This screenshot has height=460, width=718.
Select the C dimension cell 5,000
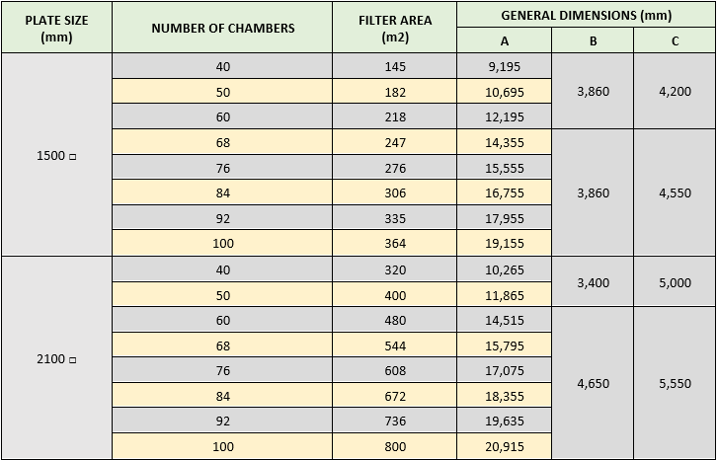coord(675,282)
